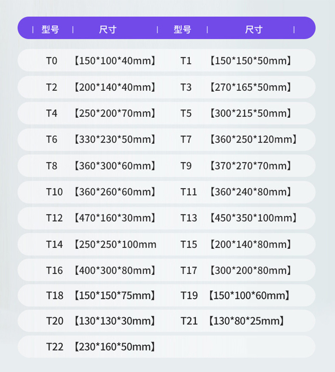335x372 pixels.
Task: Click the T21 model label
Action: (x=189, y=321)
